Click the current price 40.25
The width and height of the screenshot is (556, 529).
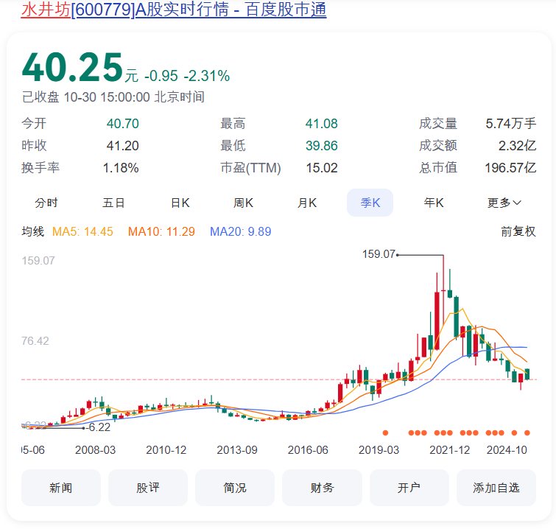(72, 67)
